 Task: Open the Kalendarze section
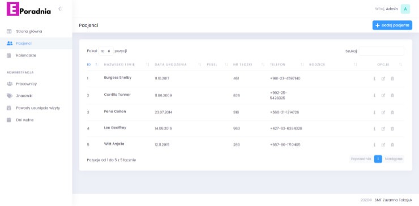pos(26,55)
